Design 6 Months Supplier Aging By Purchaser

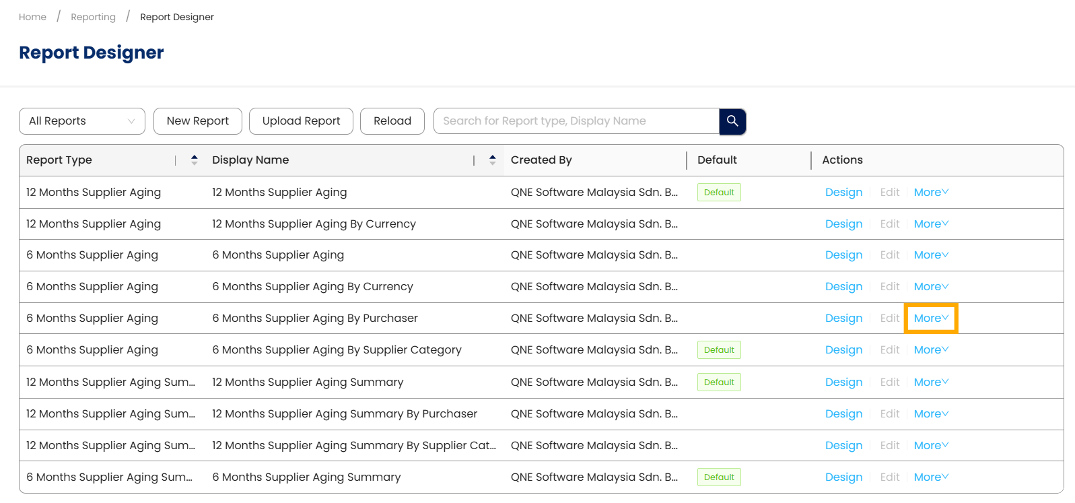(843, 318)
